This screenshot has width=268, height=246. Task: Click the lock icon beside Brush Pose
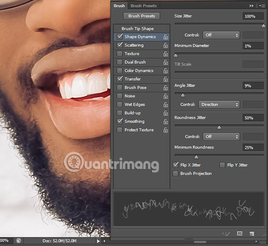coord(166,87)
